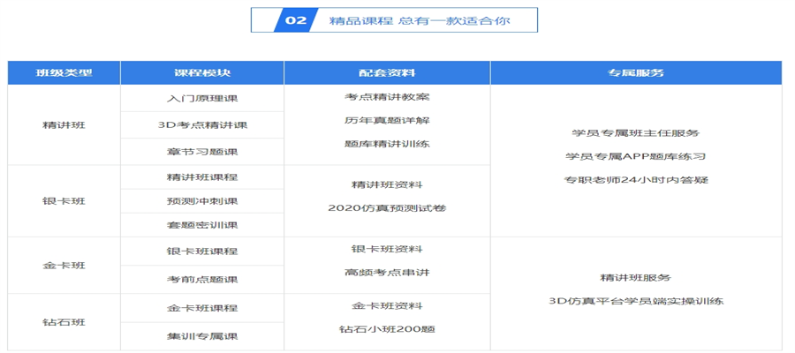Image resolution: width=795 pixels, height=353 pixels.
Task: Choose the 金卡班 class type cell
Action: [64, 265]
